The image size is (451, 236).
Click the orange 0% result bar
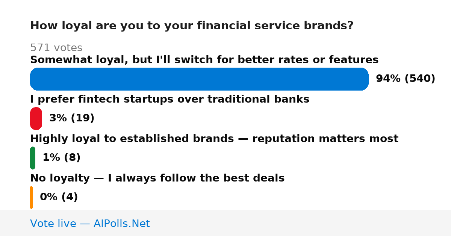click(31, 197)
